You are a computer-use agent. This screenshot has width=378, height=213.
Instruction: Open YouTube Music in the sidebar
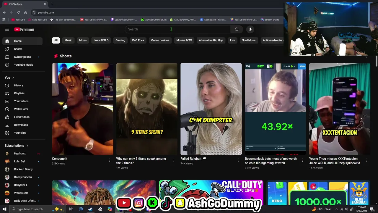coord(22,65)
